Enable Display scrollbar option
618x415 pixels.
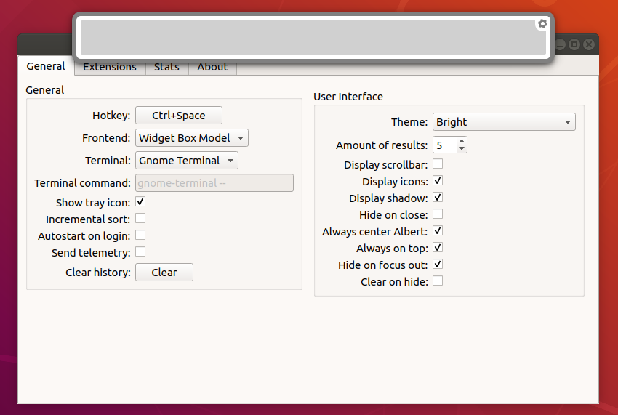coord(438,164)
